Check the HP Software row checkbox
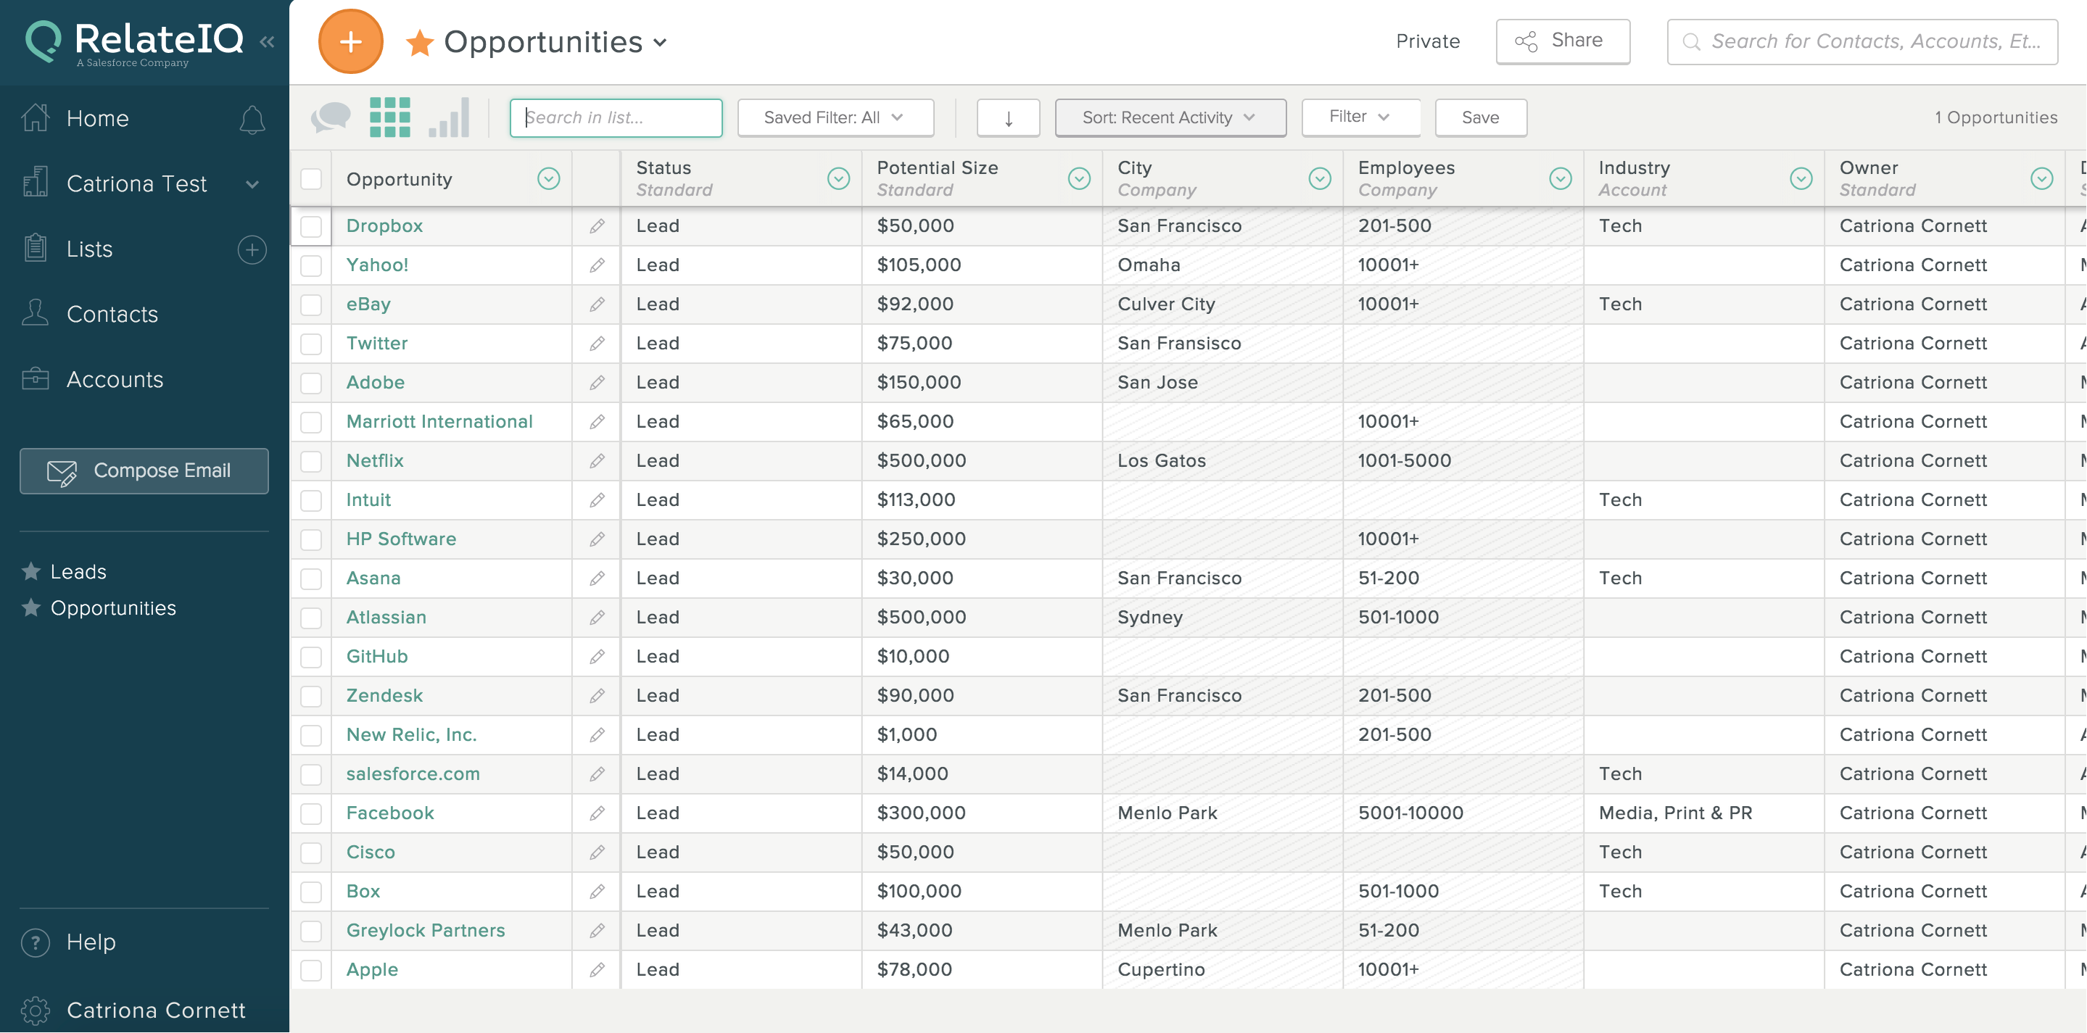The image size is (2087, 1033). point(311,539)
